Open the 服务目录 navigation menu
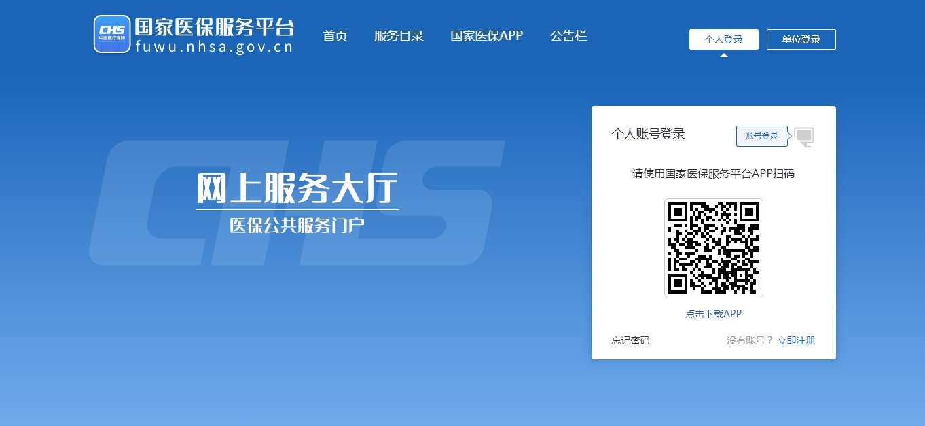Image resolution: width=925 pixels, height=426 pixels. point(399,36)
